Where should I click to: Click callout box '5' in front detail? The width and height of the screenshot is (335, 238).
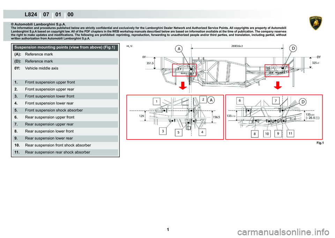pyautogui.click(x=178, y=133)
